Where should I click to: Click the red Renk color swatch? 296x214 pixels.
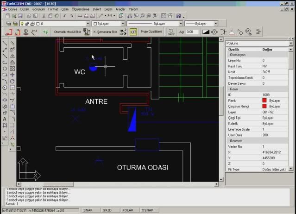[x=265, y=101]
